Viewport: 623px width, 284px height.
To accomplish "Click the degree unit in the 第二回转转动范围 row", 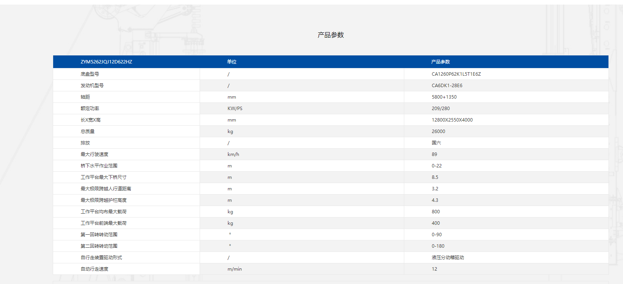I will pos(230,245).
